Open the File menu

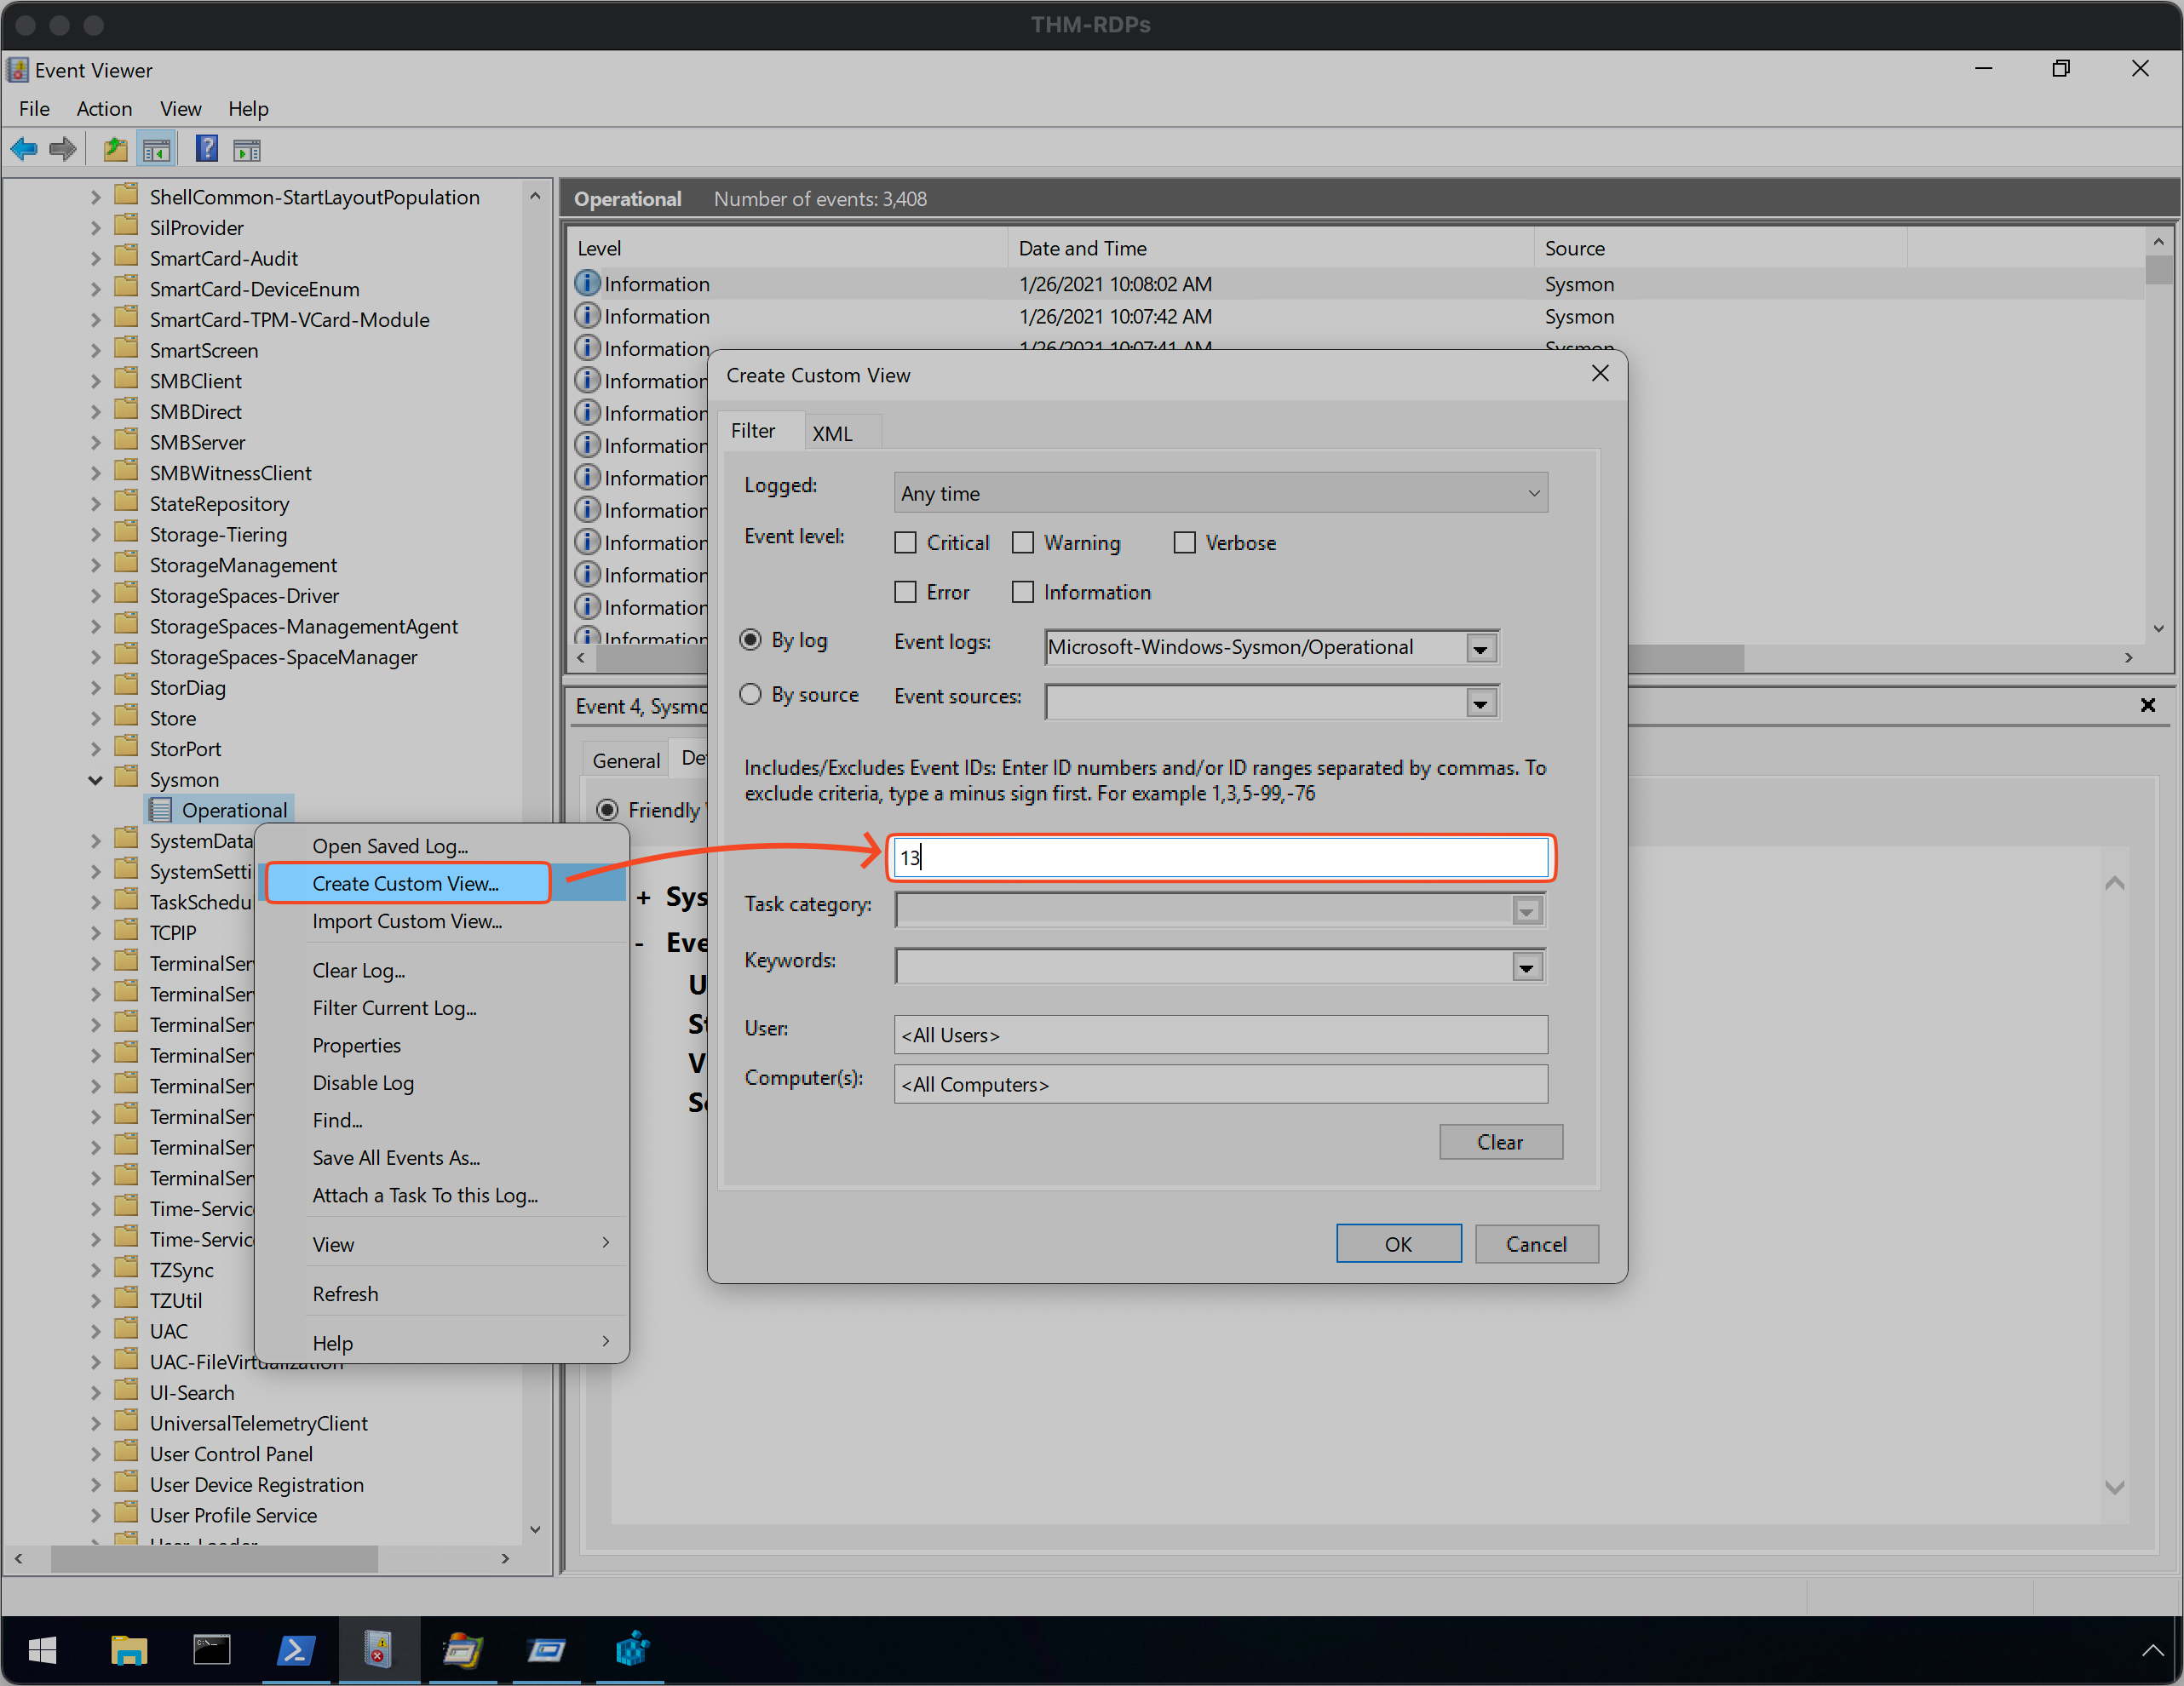34,108
